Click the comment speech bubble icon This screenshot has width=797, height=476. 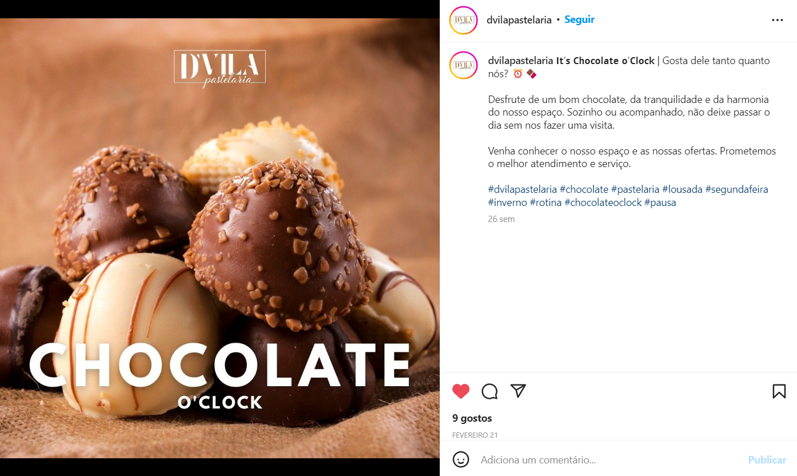point(490,391)
